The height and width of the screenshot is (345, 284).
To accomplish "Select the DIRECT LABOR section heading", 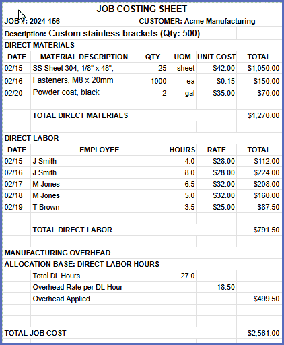I will (x=142, y=138).
